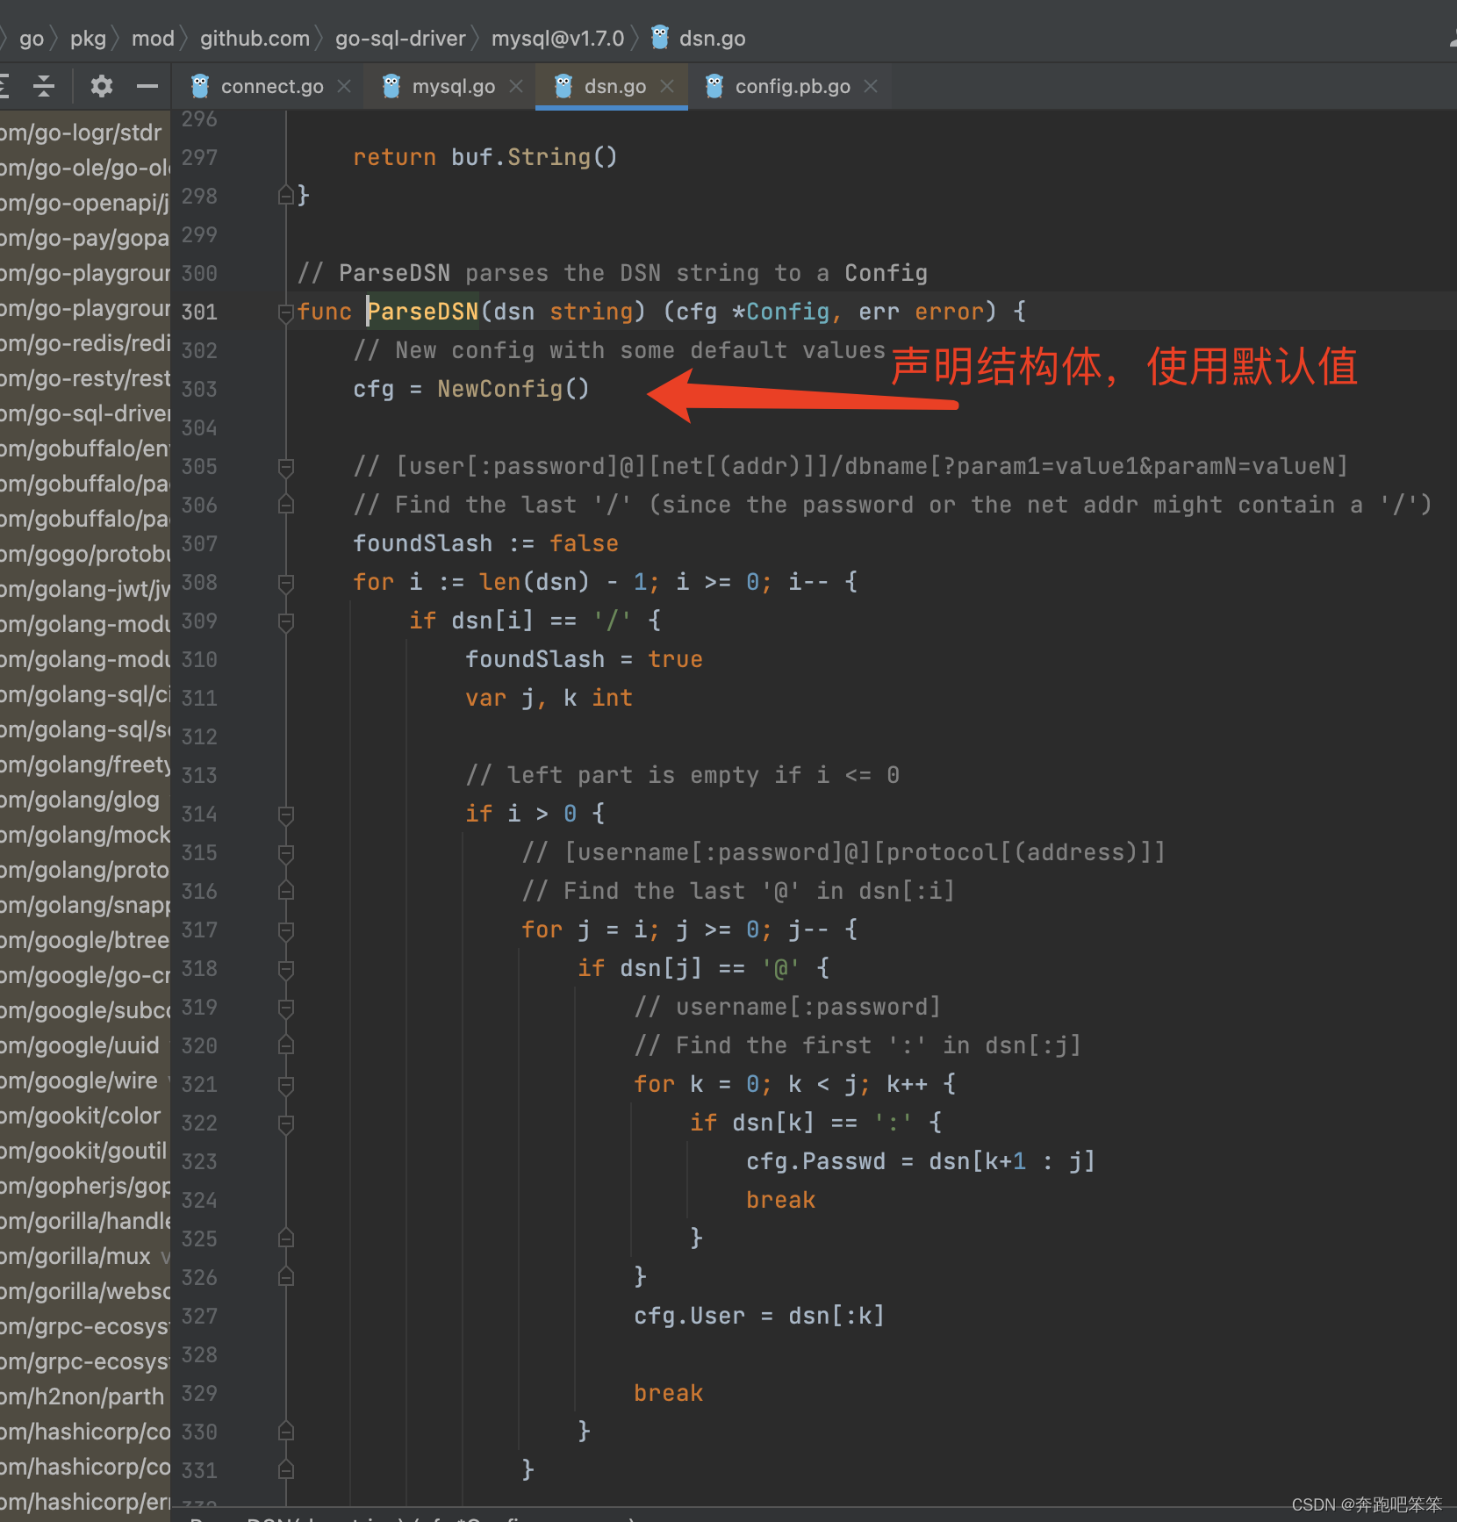This screenshot has height=1522, width=1457.
Task: Click the 'mysql@v1.7.0' breadcrumb segment
Action: click(558, 38)
